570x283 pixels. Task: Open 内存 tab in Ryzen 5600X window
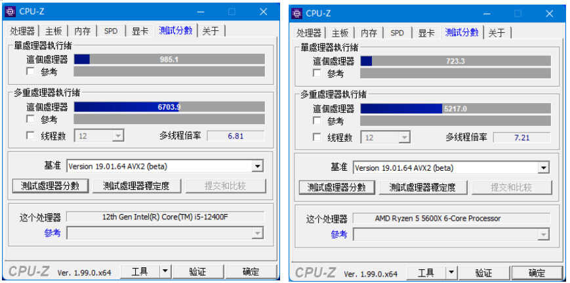point(369,33)
